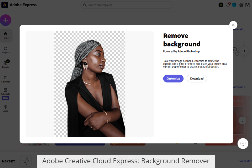
Task: Click the Adobe Express logo icon
Action: [5, 5]
